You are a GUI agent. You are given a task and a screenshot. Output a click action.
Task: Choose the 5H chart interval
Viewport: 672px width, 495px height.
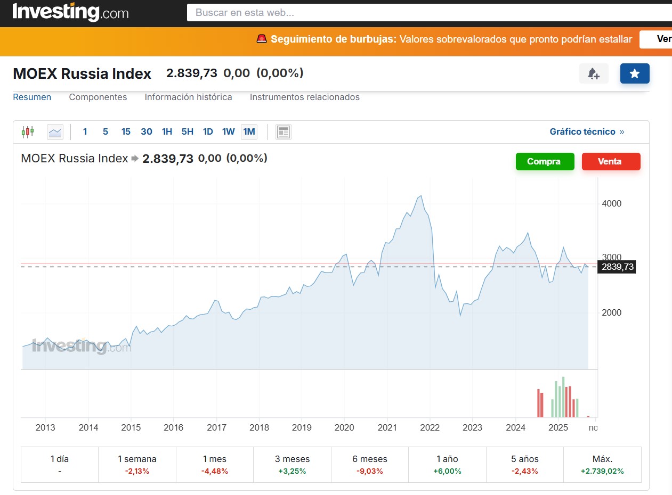point(187,131)
